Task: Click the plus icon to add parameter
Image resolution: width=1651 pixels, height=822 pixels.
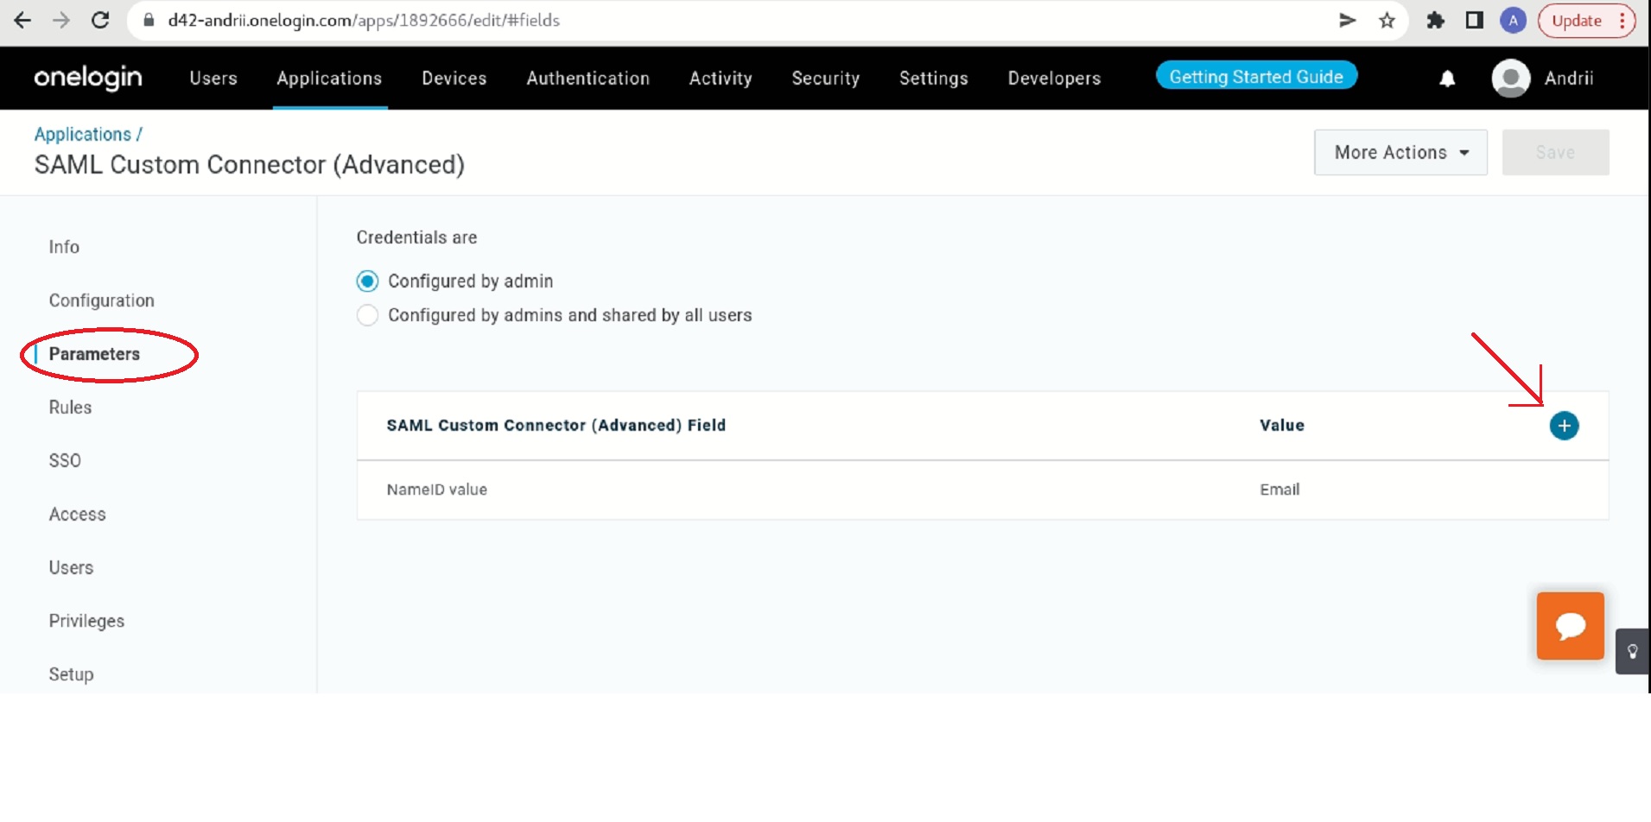Action: 1563,426
